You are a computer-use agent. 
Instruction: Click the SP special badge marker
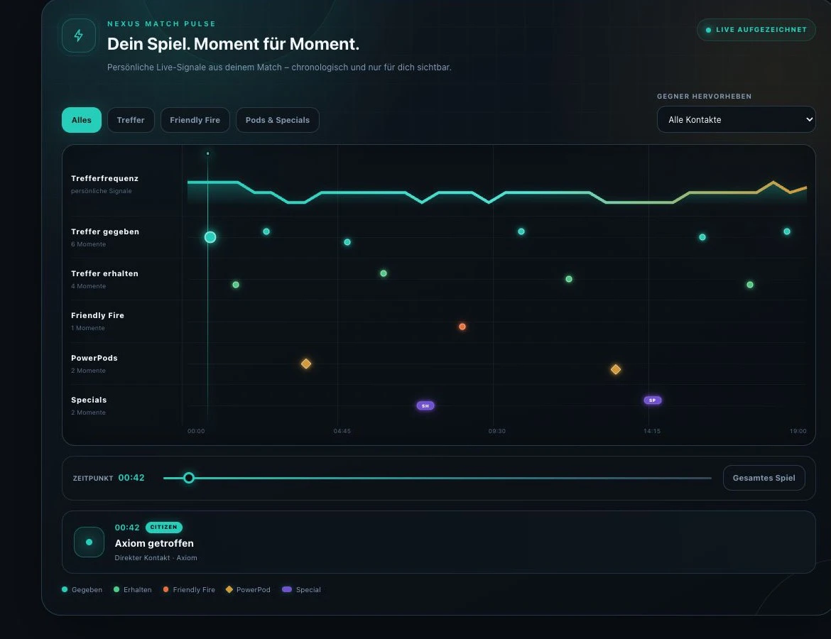coord(653,400)
